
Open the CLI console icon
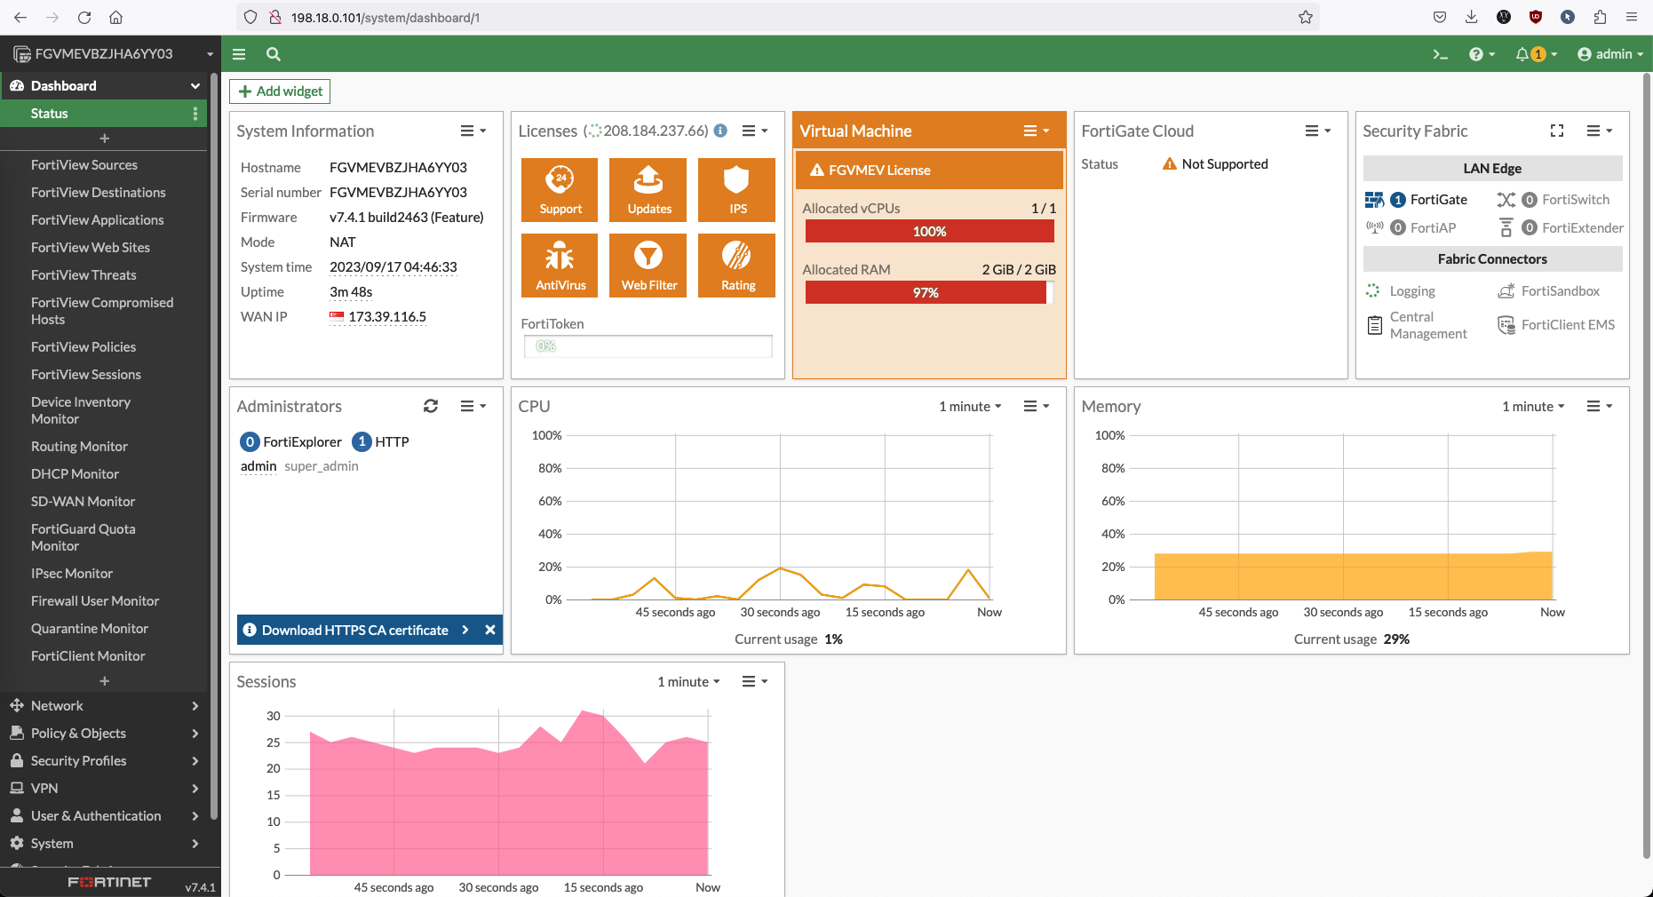1440,54
